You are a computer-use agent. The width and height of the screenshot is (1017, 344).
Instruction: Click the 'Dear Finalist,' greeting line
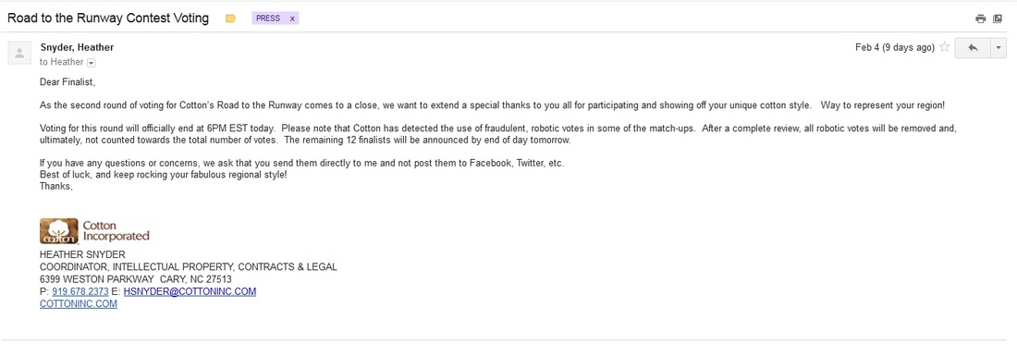point(67,81)
